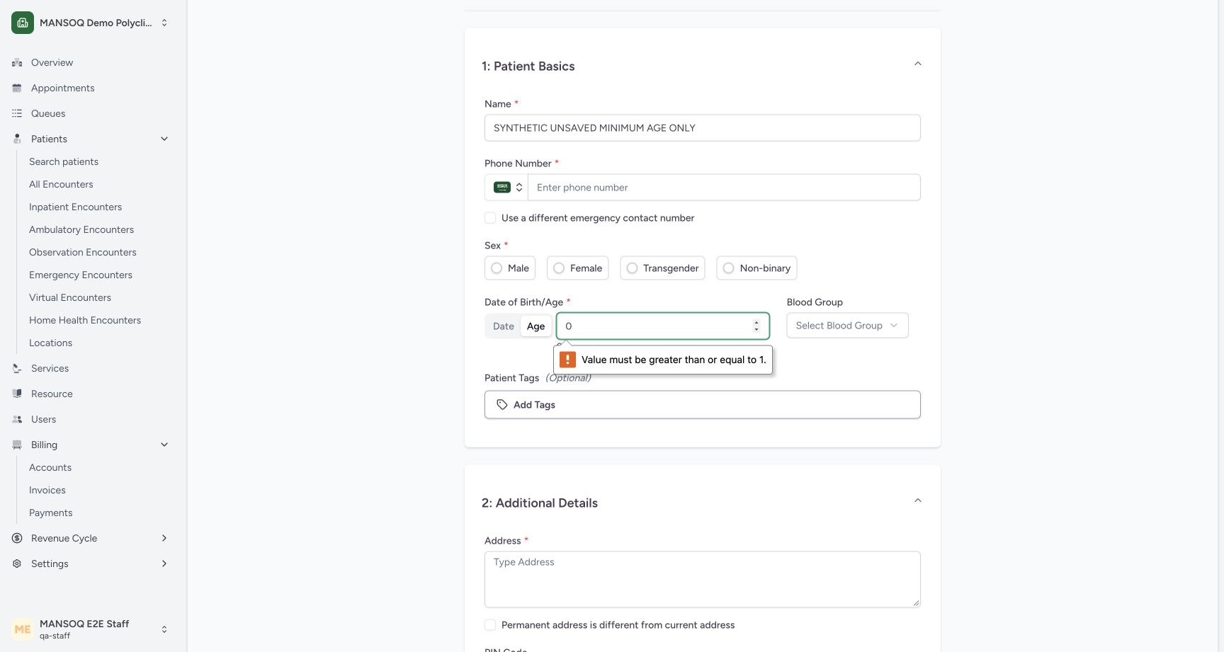Check Use a different emergency contact number
The height and width of the screenshot is (652, 1224).
pyautogui.click(x=490, y=218)
